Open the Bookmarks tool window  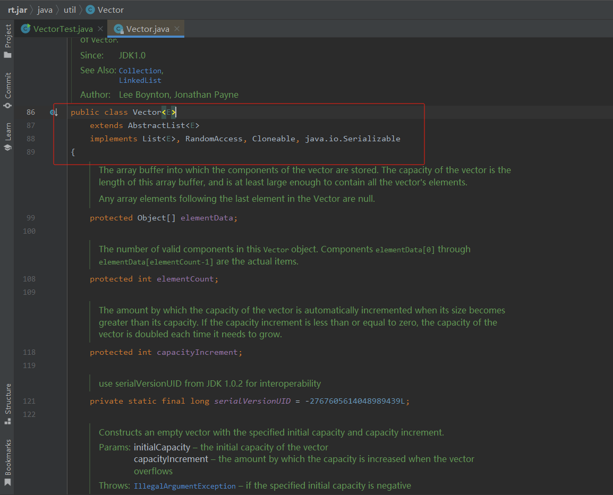tap(7, 462)
